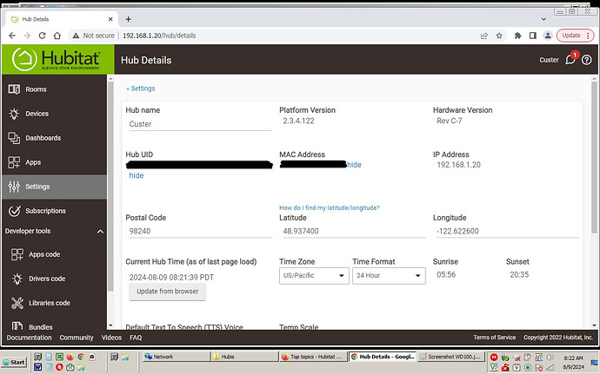
Task: Select Settings in the sidebar
Action: tap(54, 187)
